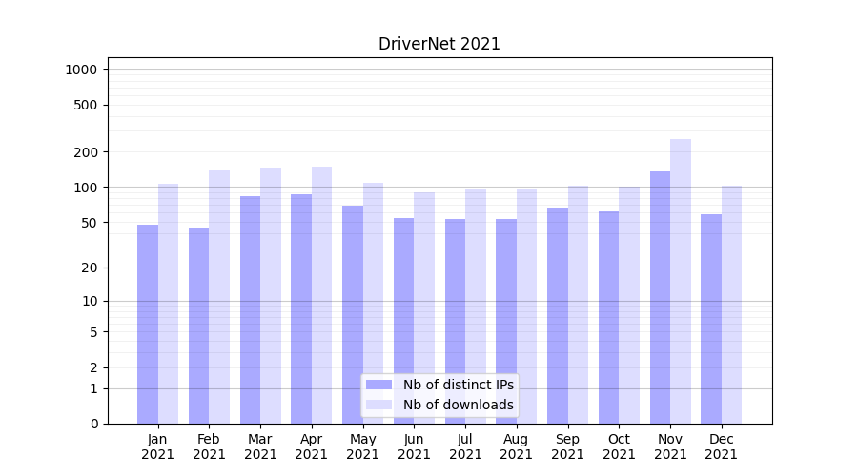The image size is (858, 476).
Task: Click the "DriverNet 2021" chart title
Action: pyautogui.click(x=439, y=44)
